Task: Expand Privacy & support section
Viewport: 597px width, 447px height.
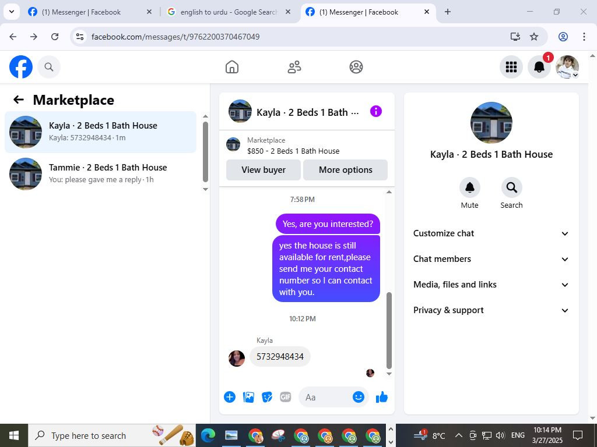Action: (491, 310)
